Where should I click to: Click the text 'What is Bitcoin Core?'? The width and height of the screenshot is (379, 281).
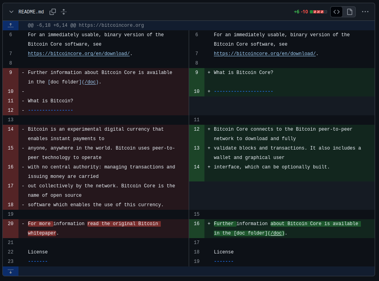[243, 72]
